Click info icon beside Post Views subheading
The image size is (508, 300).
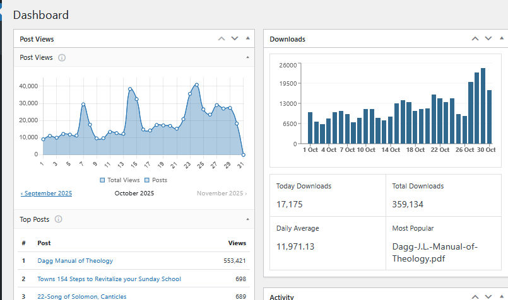click(x=62, y=57)
